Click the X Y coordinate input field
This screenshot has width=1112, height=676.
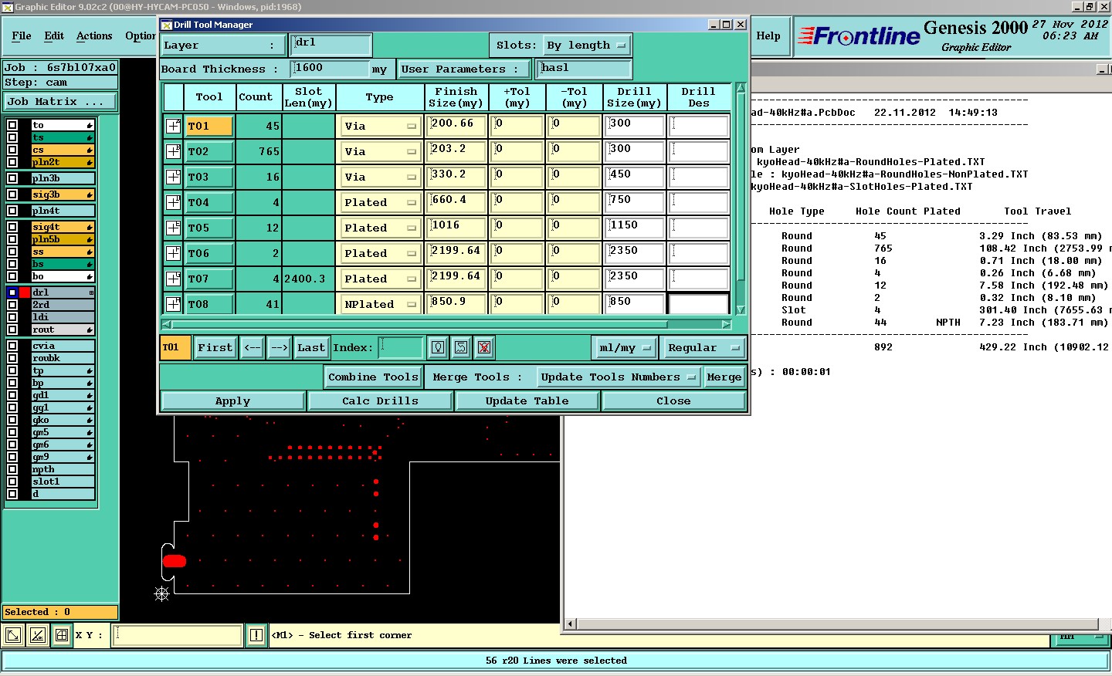point(178,635)
